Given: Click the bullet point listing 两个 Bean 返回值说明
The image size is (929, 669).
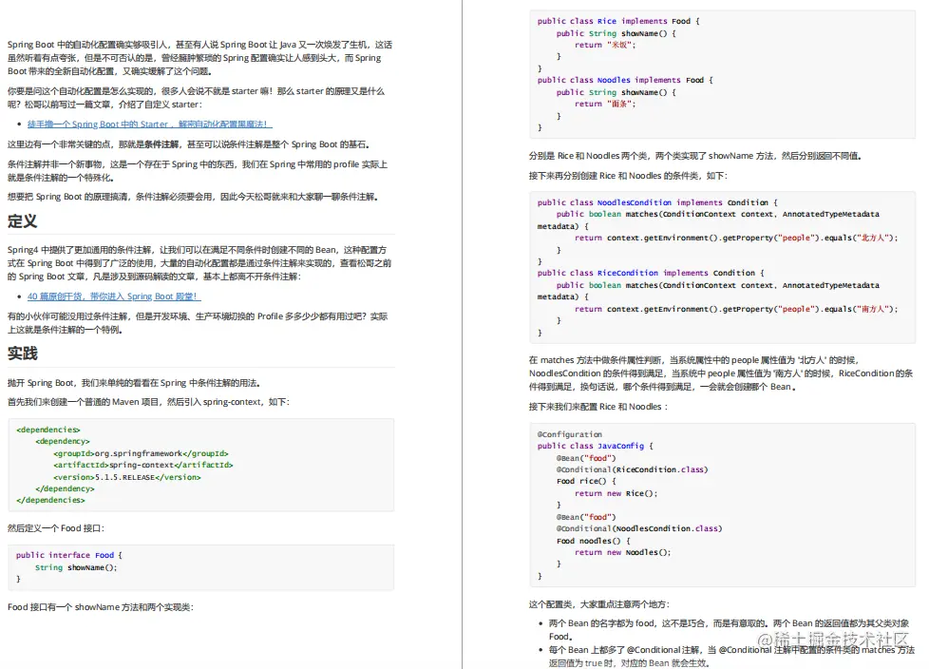Looking at the screenshot, I should point(722,629).
